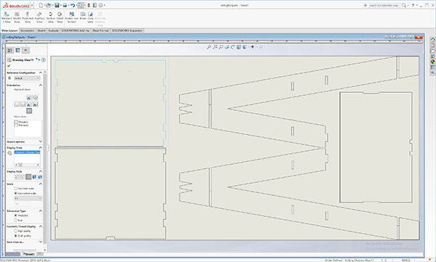Select shaded with edges display style
This screenshot has width=436, height=262.
34,176
